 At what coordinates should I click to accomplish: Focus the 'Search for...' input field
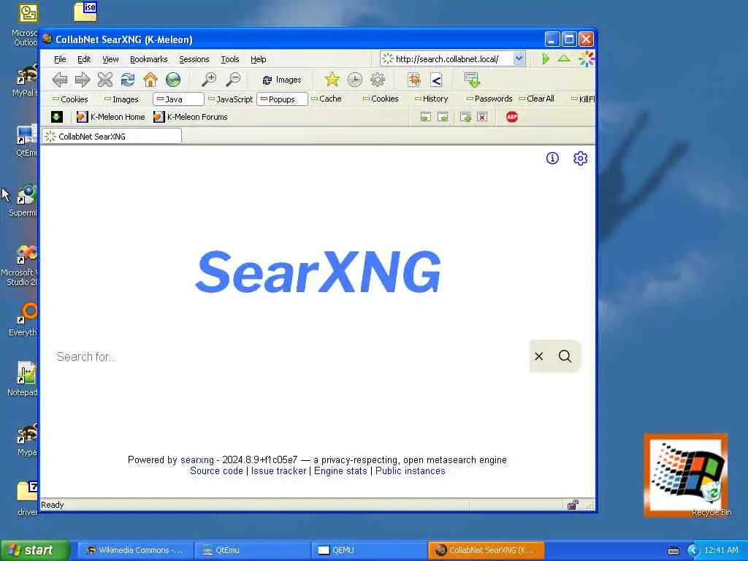click(289, 356)
